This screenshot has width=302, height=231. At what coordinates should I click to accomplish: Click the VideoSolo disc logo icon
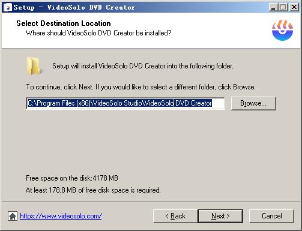[282, 30]
